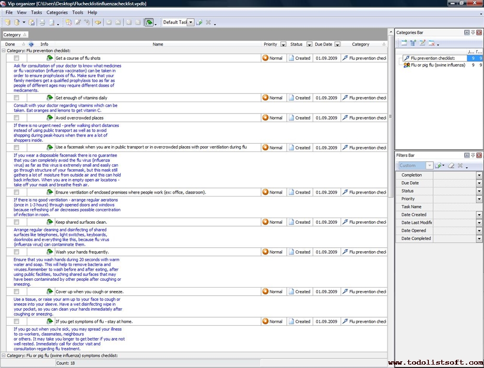Click the eraser clear-filter icon in Filters Bar
This screenshot has height=368, width=484.
(x=450, y=166)
